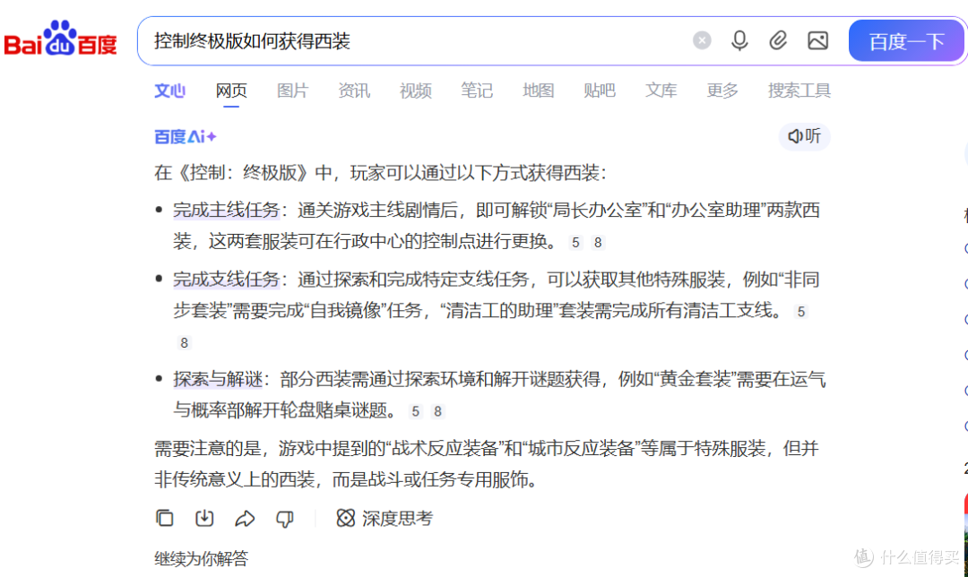Open reference 5 after 控制点进行更换

click(575, 243)
